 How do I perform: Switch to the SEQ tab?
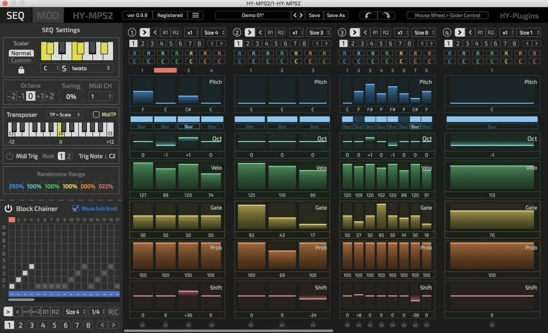tap(16, 16)
